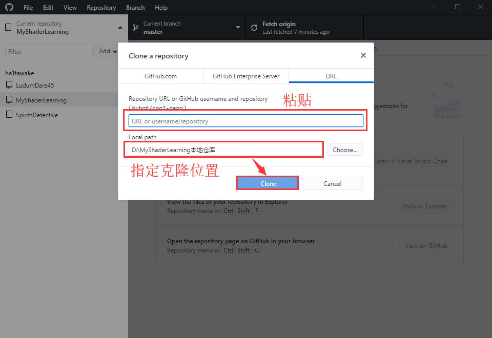Click the View on GitHub button

(x=426, y=245)
